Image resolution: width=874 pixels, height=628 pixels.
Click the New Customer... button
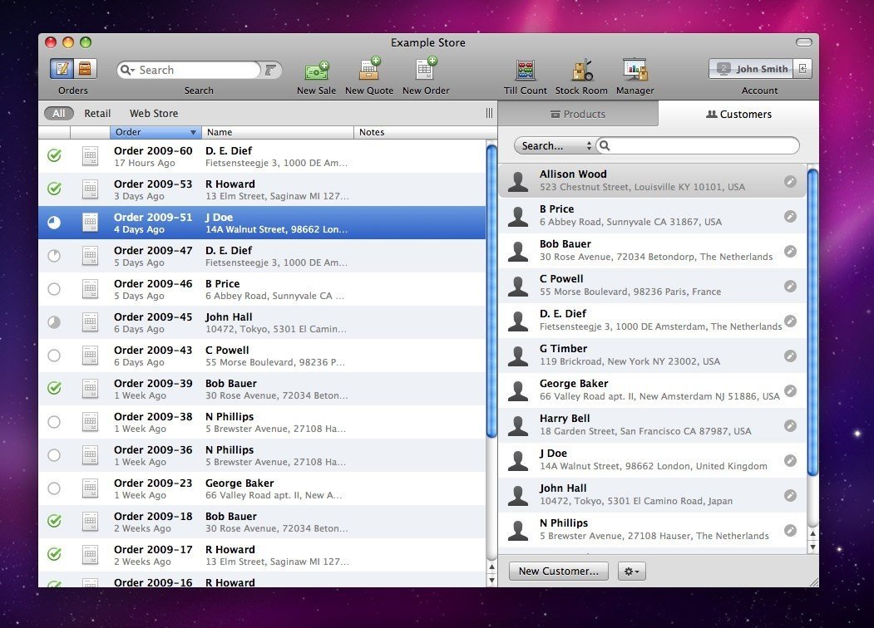coord(559,572)
